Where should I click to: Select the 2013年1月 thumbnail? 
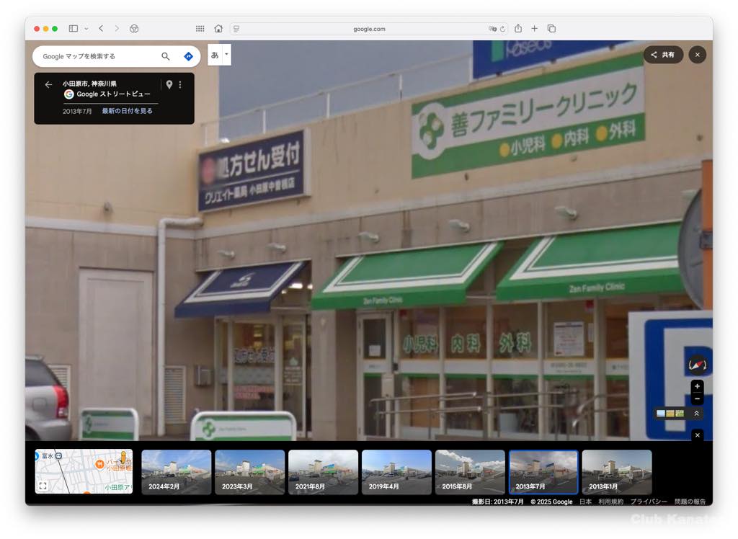[617, 472]
